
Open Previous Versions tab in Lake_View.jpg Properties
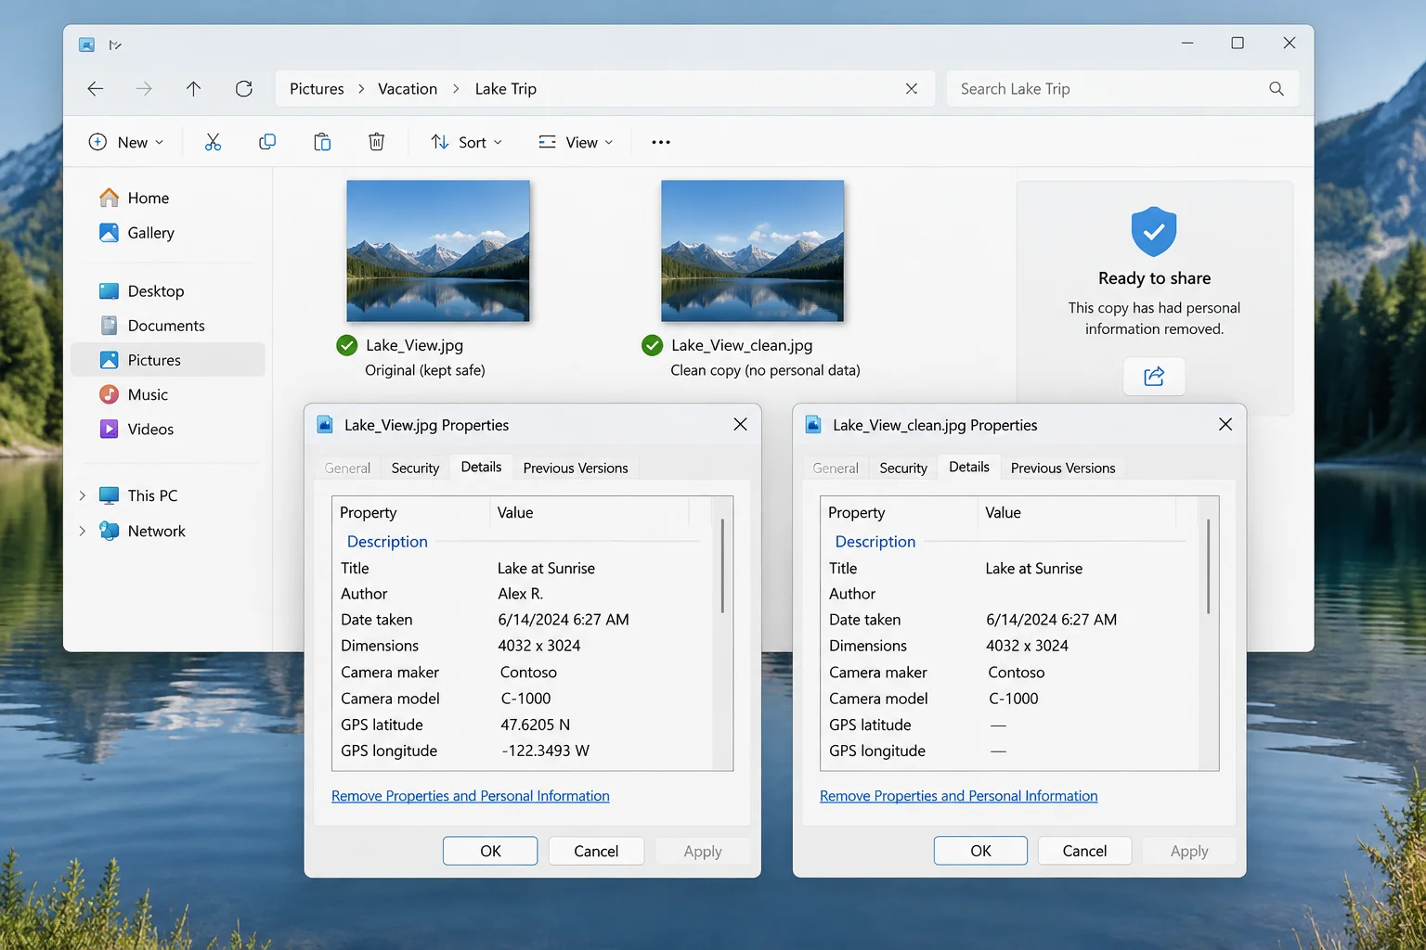click(576, 468)
